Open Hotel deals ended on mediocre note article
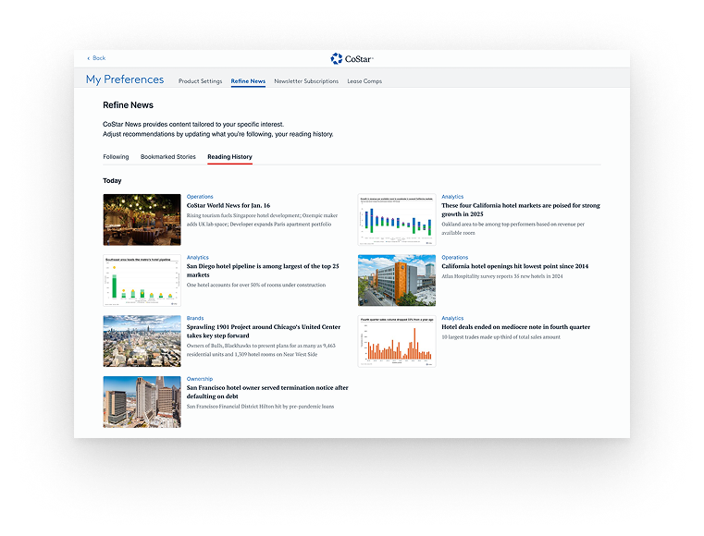 click(x=515, y=326)
